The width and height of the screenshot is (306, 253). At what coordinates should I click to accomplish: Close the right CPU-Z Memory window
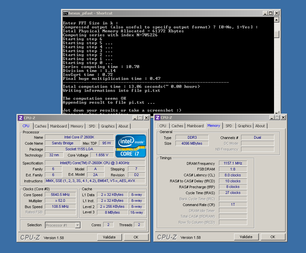283,118
